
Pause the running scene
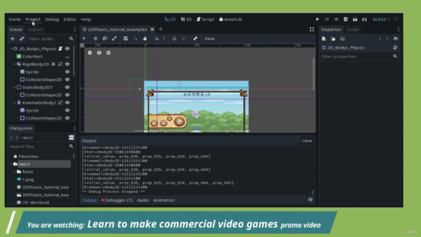pos(327,19)
